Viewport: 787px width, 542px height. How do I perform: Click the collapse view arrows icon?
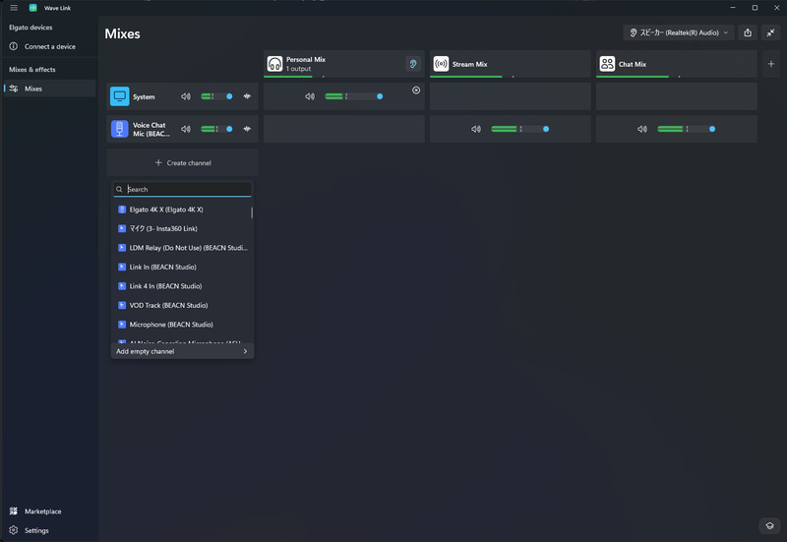pos(770,32)
